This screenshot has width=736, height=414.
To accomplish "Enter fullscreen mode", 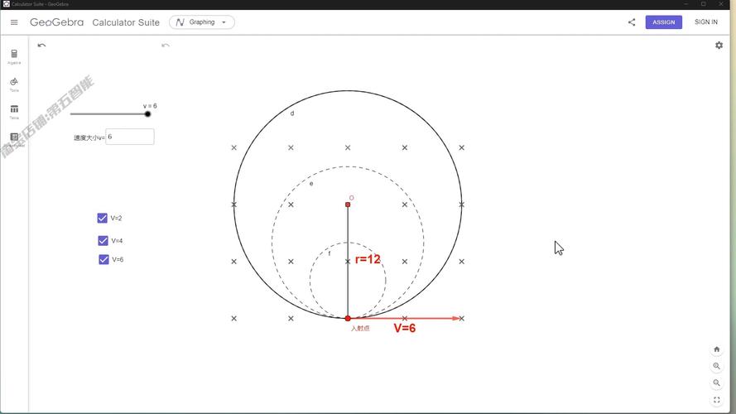I will pos(717,400).
